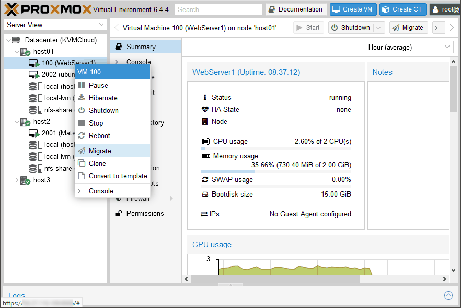461x308 pixels.
Task: Collapse the Logs panel arrow button
Action: [448, 295]
